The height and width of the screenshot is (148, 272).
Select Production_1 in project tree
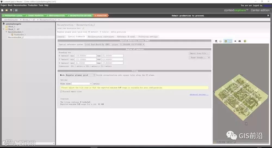point(20,35)
